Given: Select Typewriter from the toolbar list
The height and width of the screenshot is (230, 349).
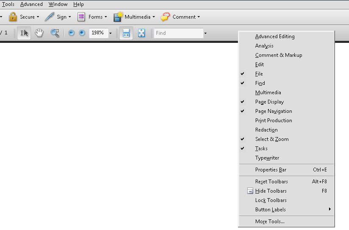Looking at the screenshot, I should (x=267, y=158).
